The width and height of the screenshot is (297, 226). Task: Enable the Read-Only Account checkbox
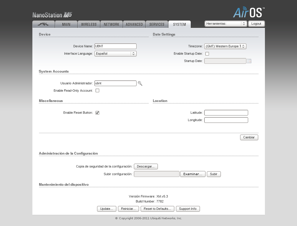[x=97, y=91]
